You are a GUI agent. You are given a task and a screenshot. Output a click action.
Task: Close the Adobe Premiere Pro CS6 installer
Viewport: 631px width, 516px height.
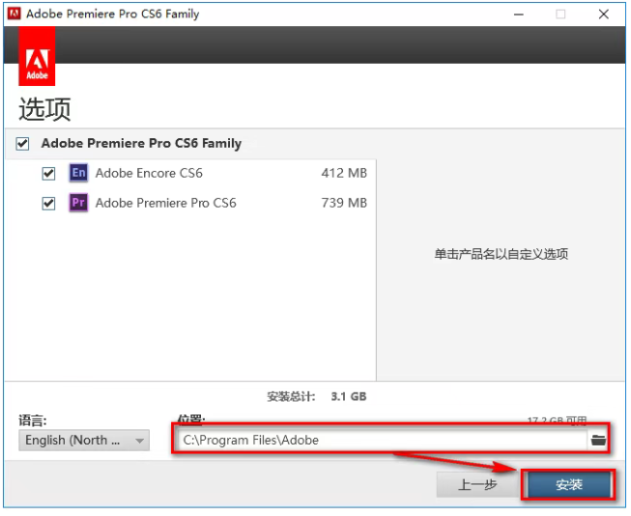tap(604, 14)
